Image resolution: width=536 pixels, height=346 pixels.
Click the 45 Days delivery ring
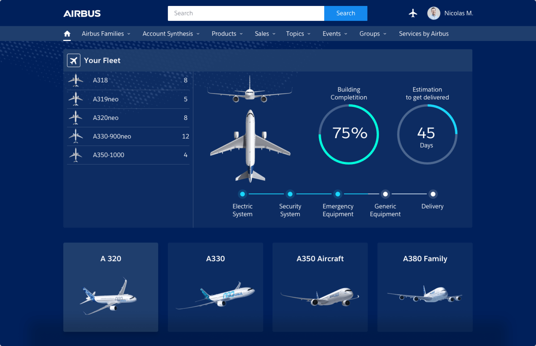[x=427, y=134]
